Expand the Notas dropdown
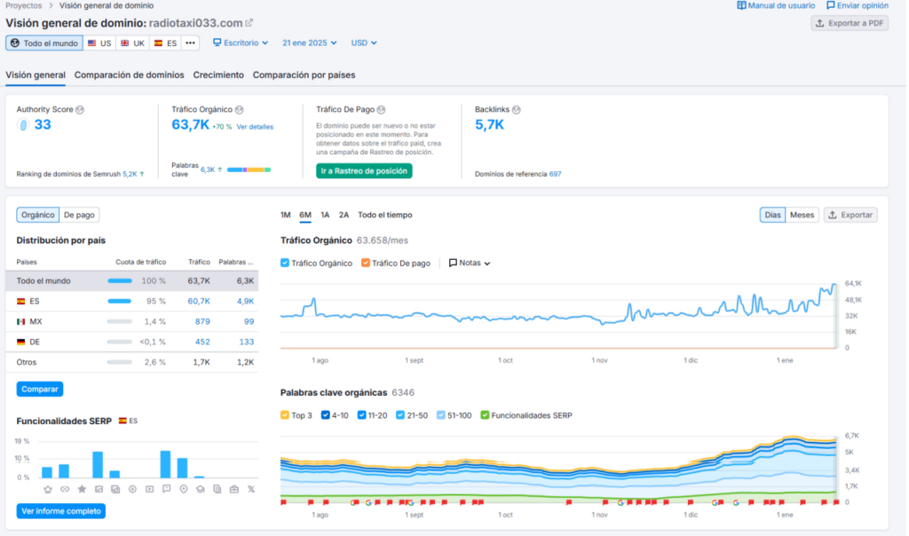 click(470, 263)
